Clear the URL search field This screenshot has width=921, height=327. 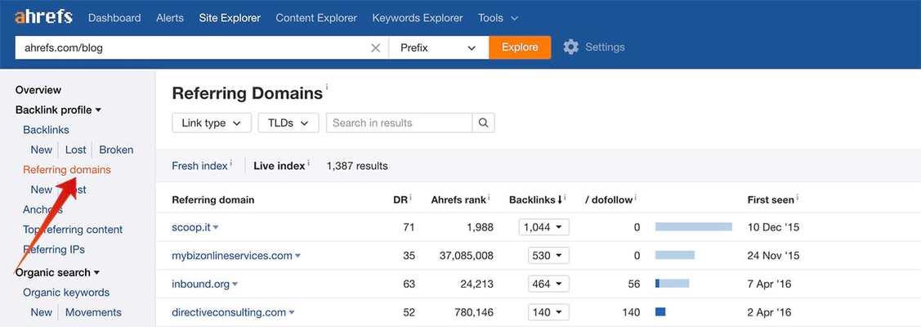click(375, 48)
